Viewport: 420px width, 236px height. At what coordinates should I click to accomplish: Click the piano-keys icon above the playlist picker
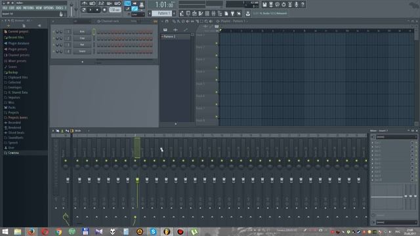click(x=165, y=30)
